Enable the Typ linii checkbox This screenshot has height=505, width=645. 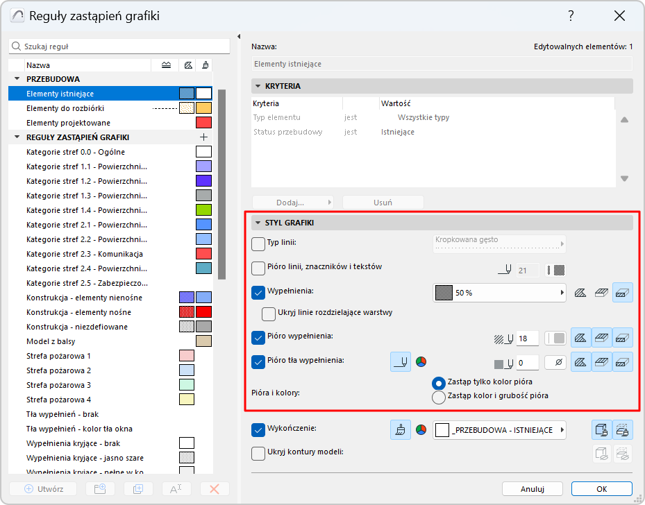pos(258,244)
